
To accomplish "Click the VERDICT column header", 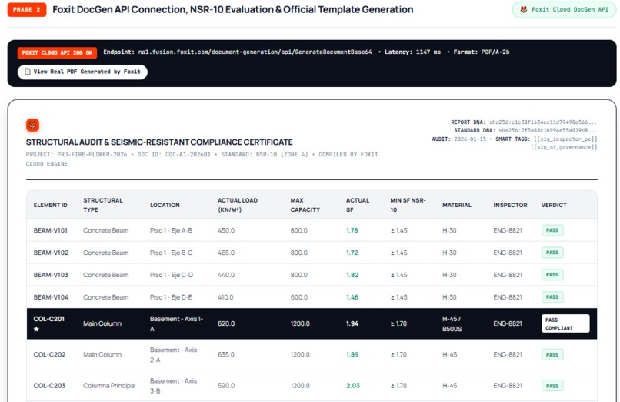I will click(554, 205).
